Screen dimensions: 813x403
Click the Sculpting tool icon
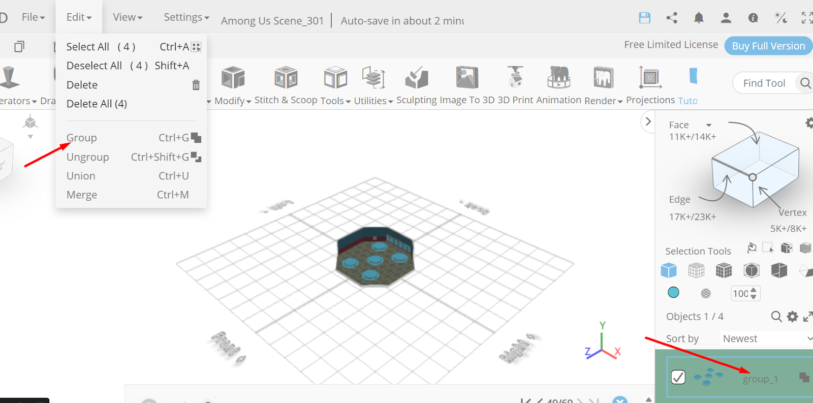coord(417,78)
